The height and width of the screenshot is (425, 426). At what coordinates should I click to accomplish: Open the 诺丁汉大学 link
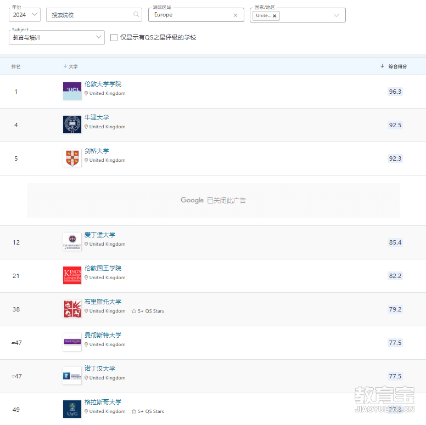pyautogui.click(x=100, y=368)
